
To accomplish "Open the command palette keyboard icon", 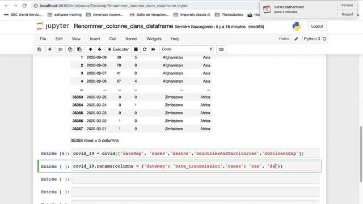I will click(x=221, y=49).
